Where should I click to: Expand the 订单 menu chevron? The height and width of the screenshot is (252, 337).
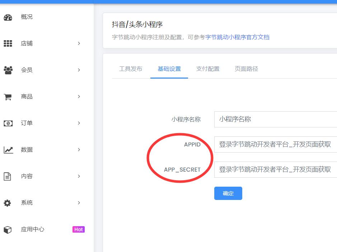79,123
